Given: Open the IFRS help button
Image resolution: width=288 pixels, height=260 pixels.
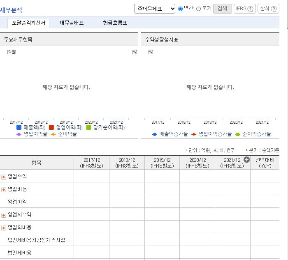Looking at the screenshot, I should (245, 9).
